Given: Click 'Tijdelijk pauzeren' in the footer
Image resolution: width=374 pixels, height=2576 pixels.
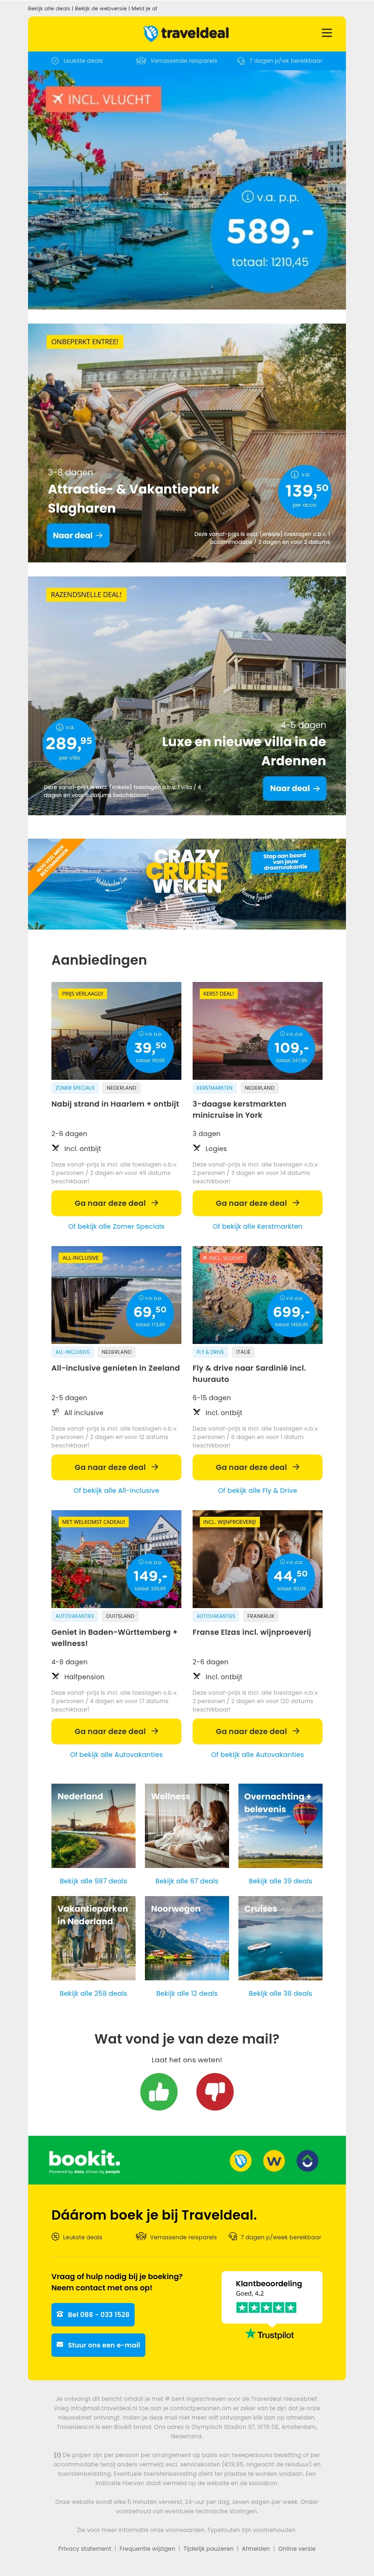Looking at the screenshot, I should click(x=208, y=2548).
